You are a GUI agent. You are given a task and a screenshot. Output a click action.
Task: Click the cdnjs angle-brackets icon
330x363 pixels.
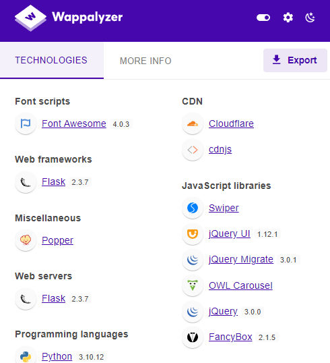click(x=193, y=150)
